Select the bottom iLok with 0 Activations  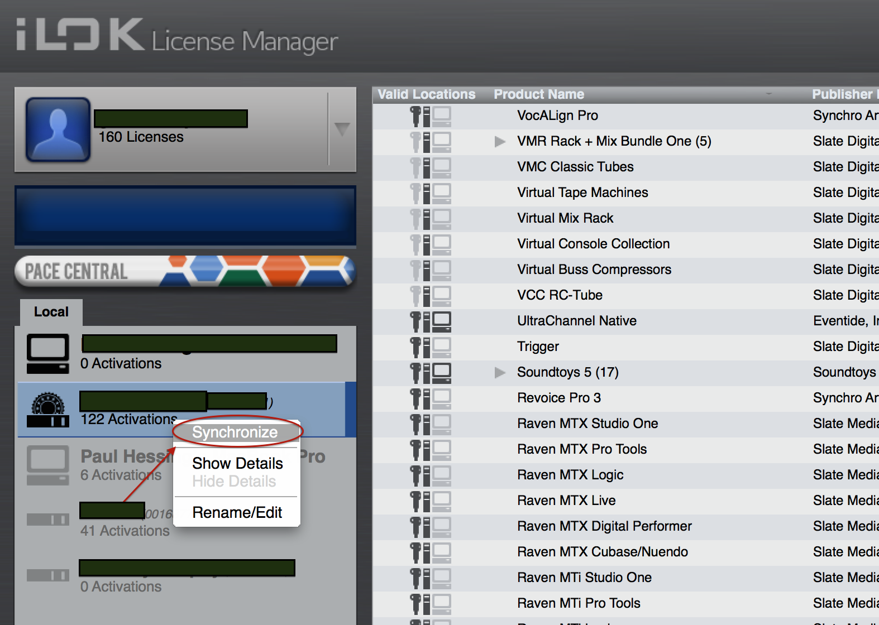[185, 577]
